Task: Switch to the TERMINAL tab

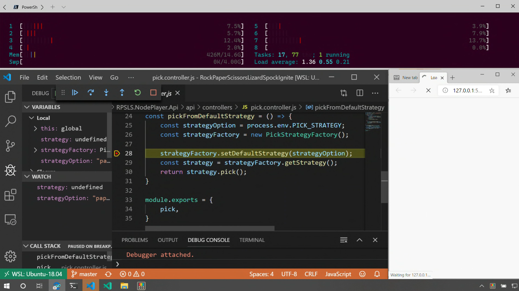Action: (x=252, y=240)
